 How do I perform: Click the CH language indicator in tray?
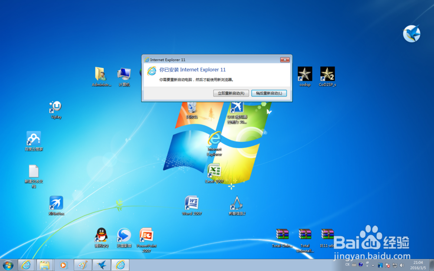(x=347, y=265)
